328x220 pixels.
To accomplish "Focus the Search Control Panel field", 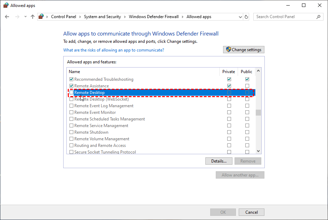I will click(286, 17).
